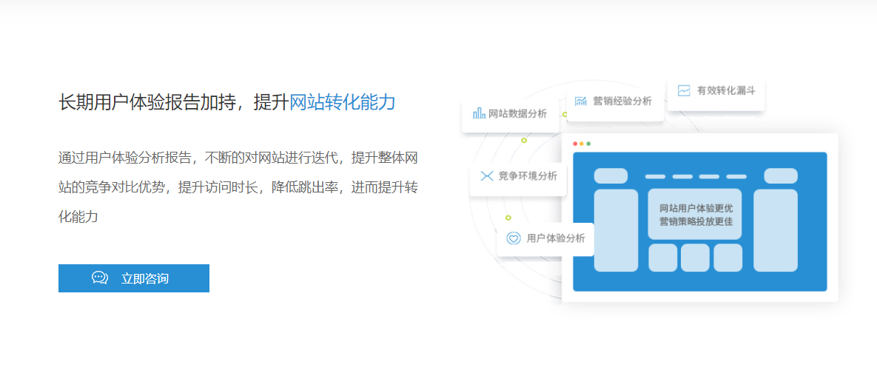Select the 网站数据分析 card label
This screenshot has height=379, width=877.
pos(517,114)
